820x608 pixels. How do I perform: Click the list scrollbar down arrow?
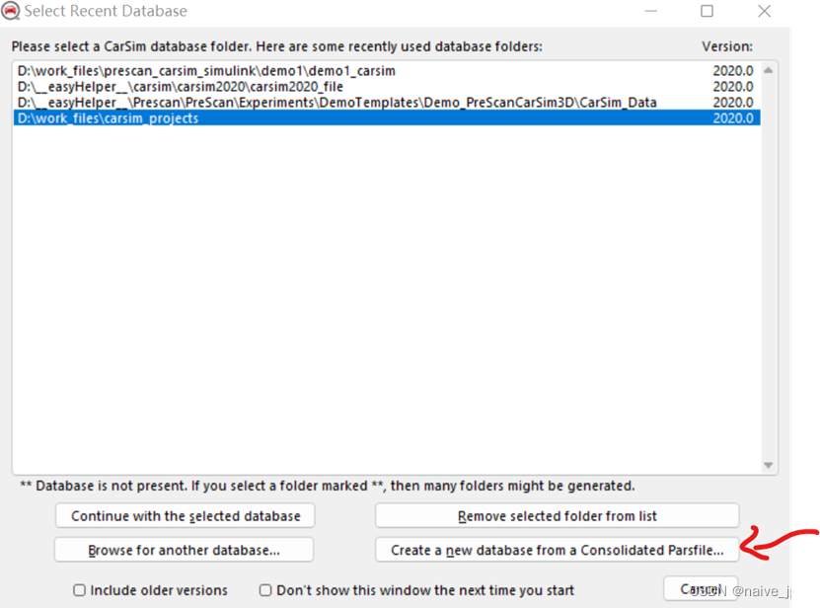point(769,465)
